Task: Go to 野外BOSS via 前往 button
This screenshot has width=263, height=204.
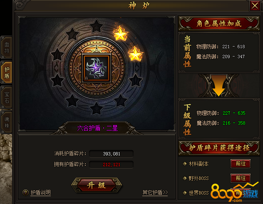Action: (241, 178)
